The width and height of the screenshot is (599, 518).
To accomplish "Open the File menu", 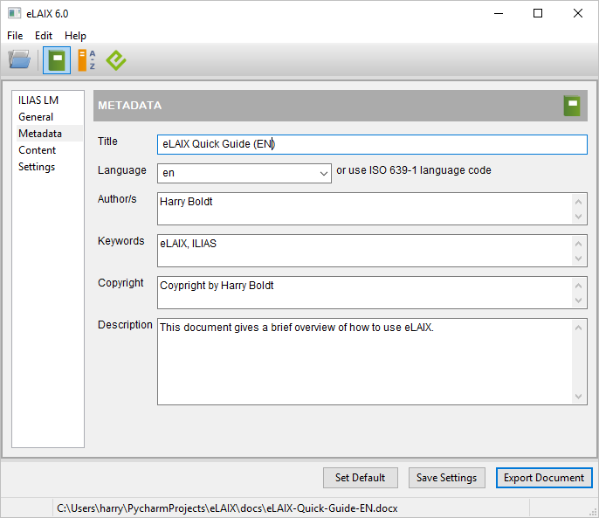I will [15, 36].
